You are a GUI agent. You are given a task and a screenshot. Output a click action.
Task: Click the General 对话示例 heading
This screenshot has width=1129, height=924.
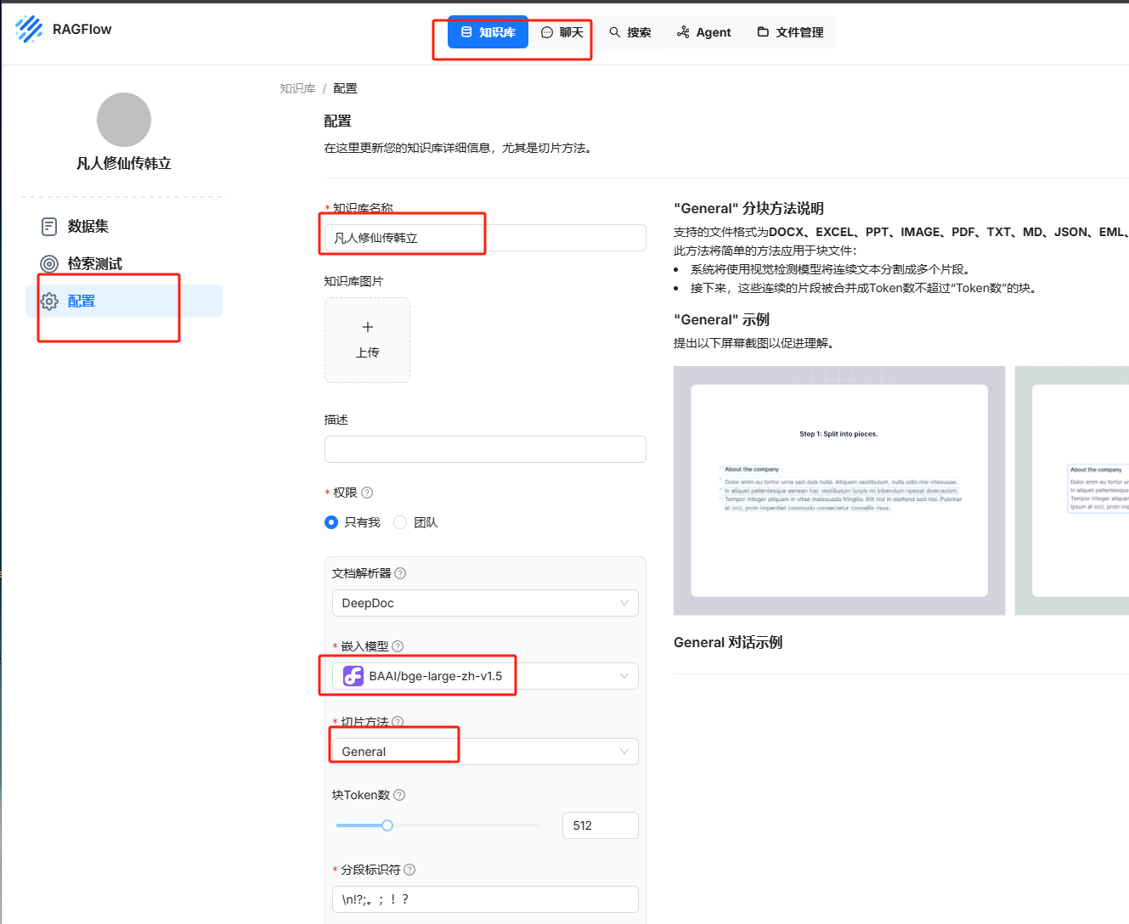click(728, 642)
